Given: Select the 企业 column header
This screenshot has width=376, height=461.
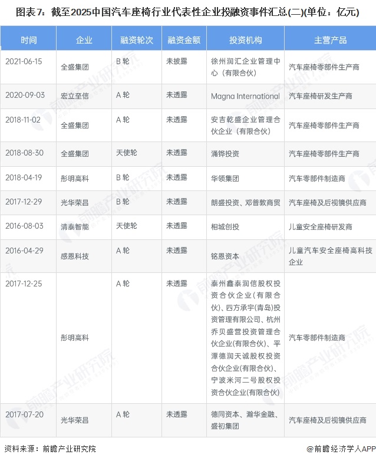Looking at the screenshot, I should [x=84, y=40].
